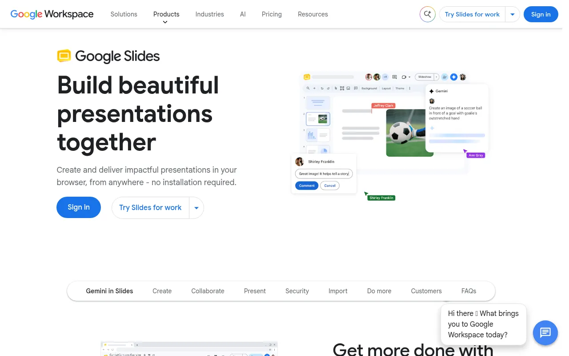Jump to the Present section
The image size is (569, 356).
(x=255, y=291)
